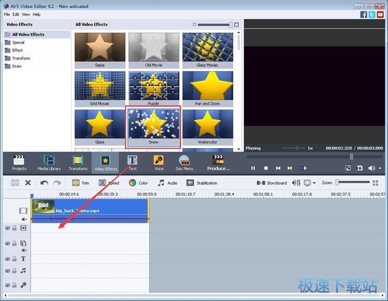Toggle the lock on the text track
Viewport: 388px width, 301px height.
tap(14, 259)
